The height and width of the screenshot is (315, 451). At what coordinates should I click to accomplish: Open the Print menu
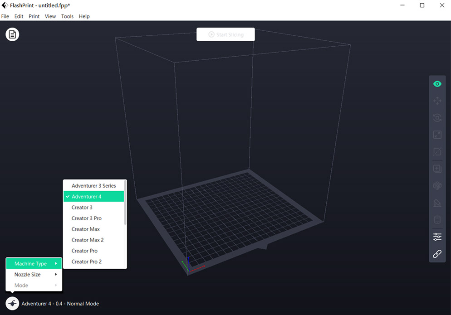pyautogui.click(x=34, y=16)
